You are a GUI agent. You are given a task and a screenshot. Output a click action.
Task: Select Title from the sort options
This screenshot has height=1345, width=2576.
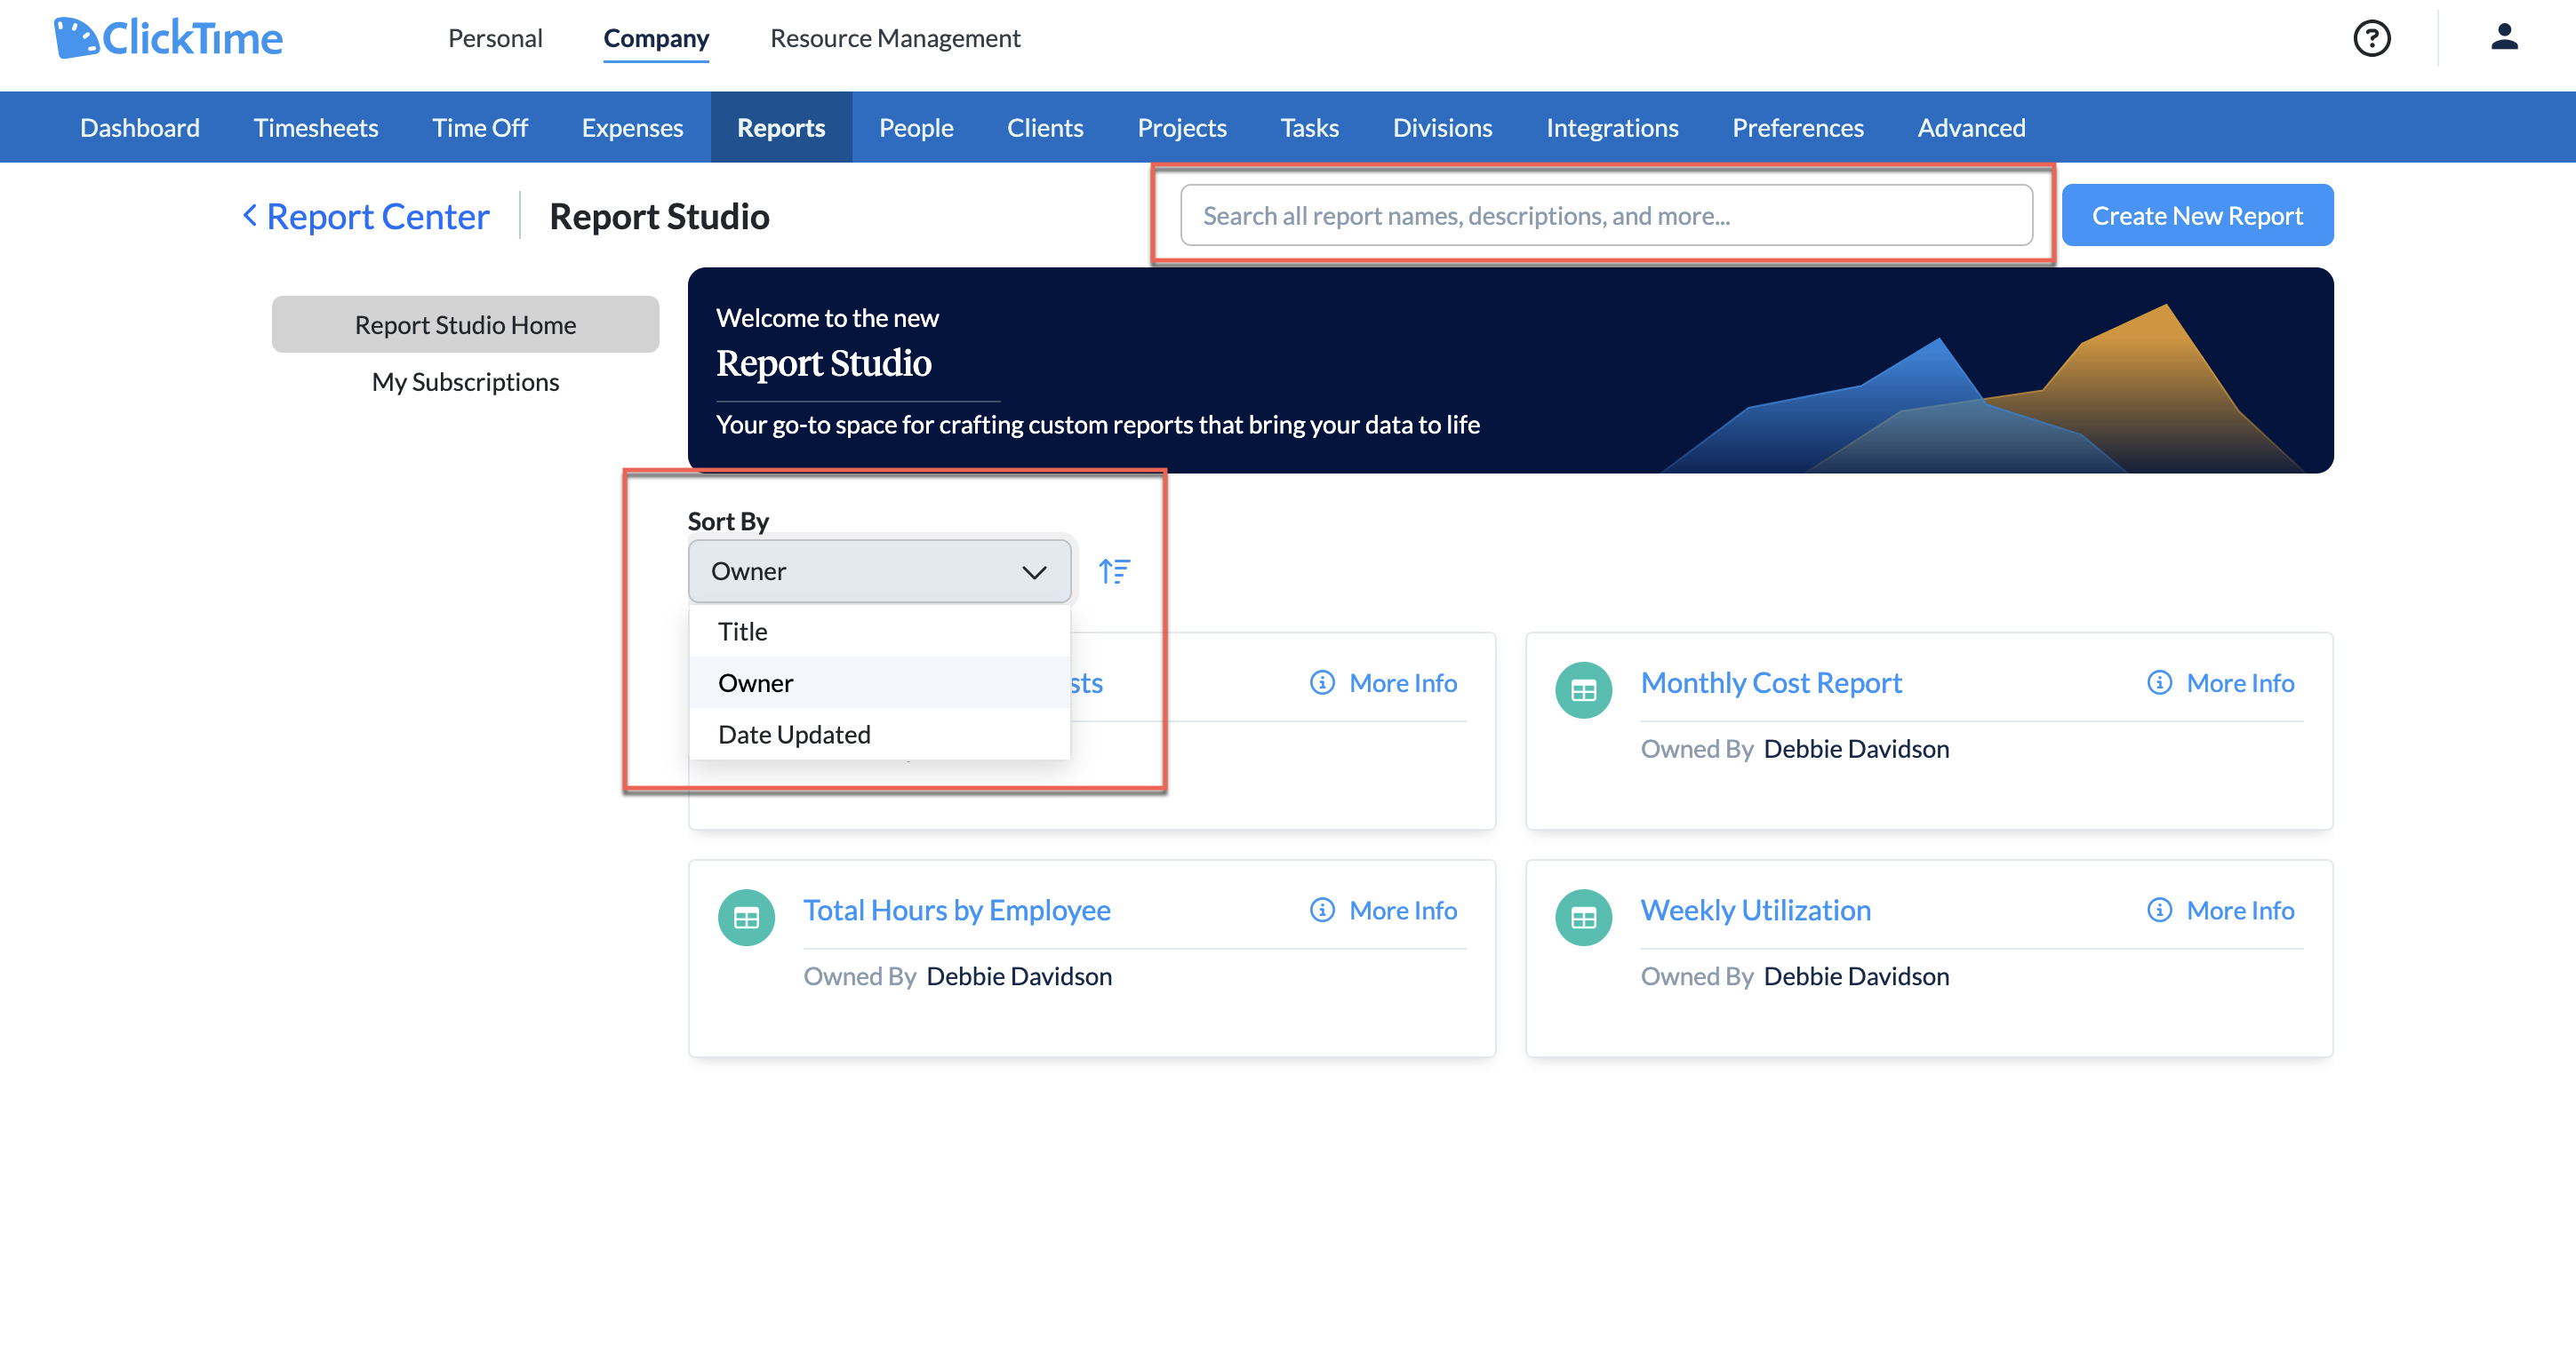[879, 632]
